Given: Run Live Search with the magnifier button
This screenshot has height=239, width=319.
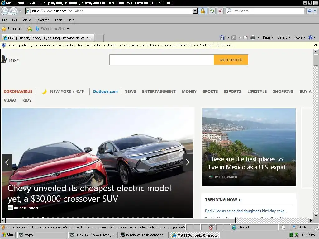Looking at the screenshot, I should click(309, 11).
